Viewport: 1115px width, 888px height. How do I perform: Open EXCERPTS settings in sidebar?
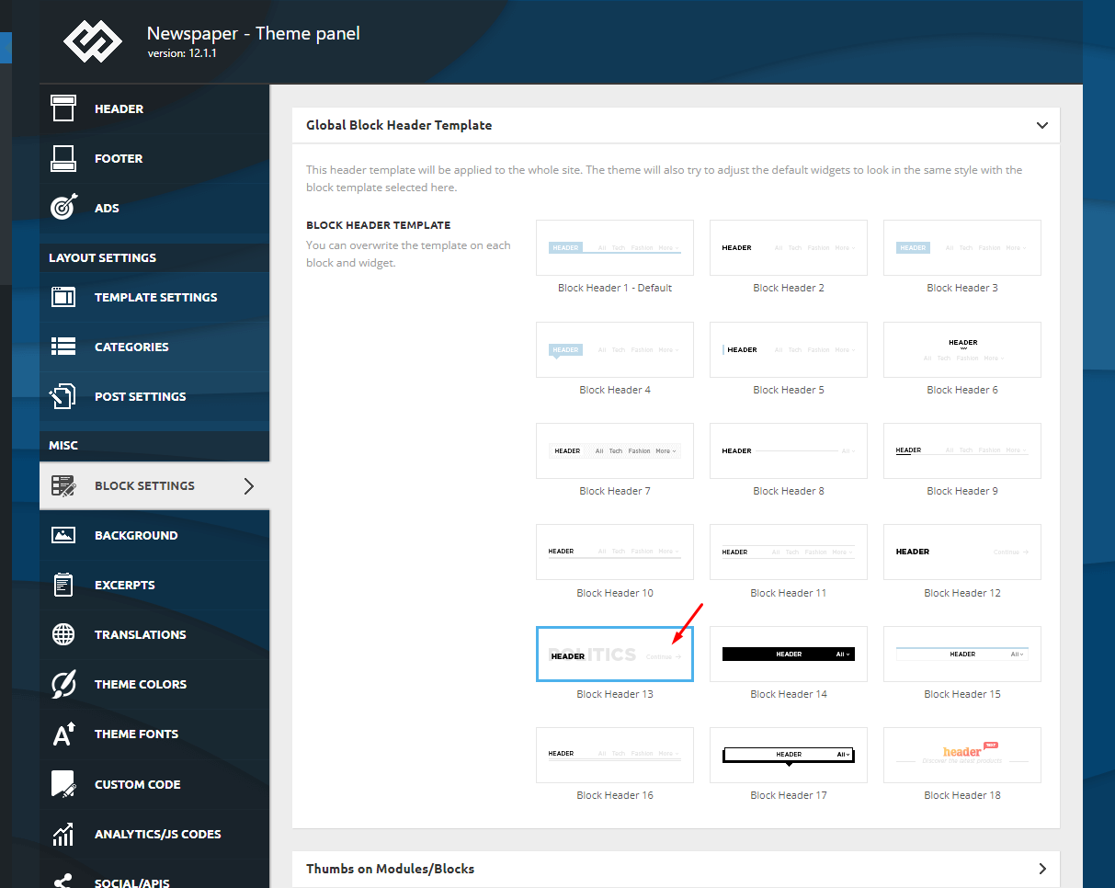coord(154,585)
